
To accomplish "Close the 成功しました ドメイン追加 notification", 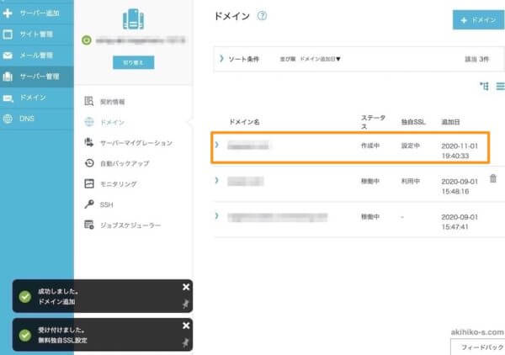I will [x=186, y=287].
